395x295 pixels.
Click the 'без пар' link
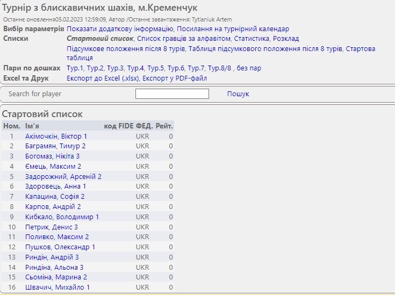tap(252, 68)
